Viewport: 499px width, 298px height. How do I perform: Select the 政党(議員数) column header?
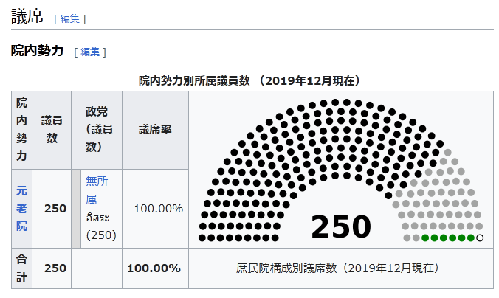click(x=97, y=129)
